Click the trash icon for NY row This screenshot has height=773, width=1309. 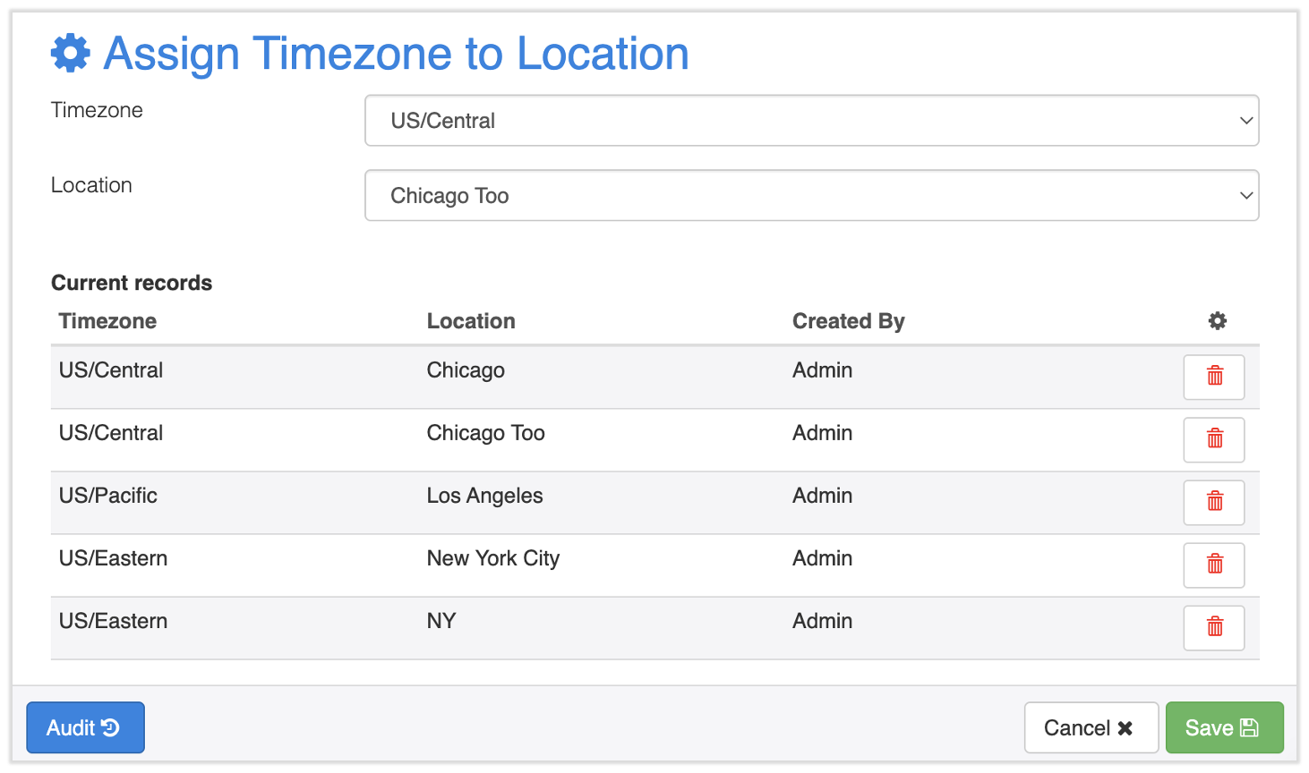[x=1213, y=627]
